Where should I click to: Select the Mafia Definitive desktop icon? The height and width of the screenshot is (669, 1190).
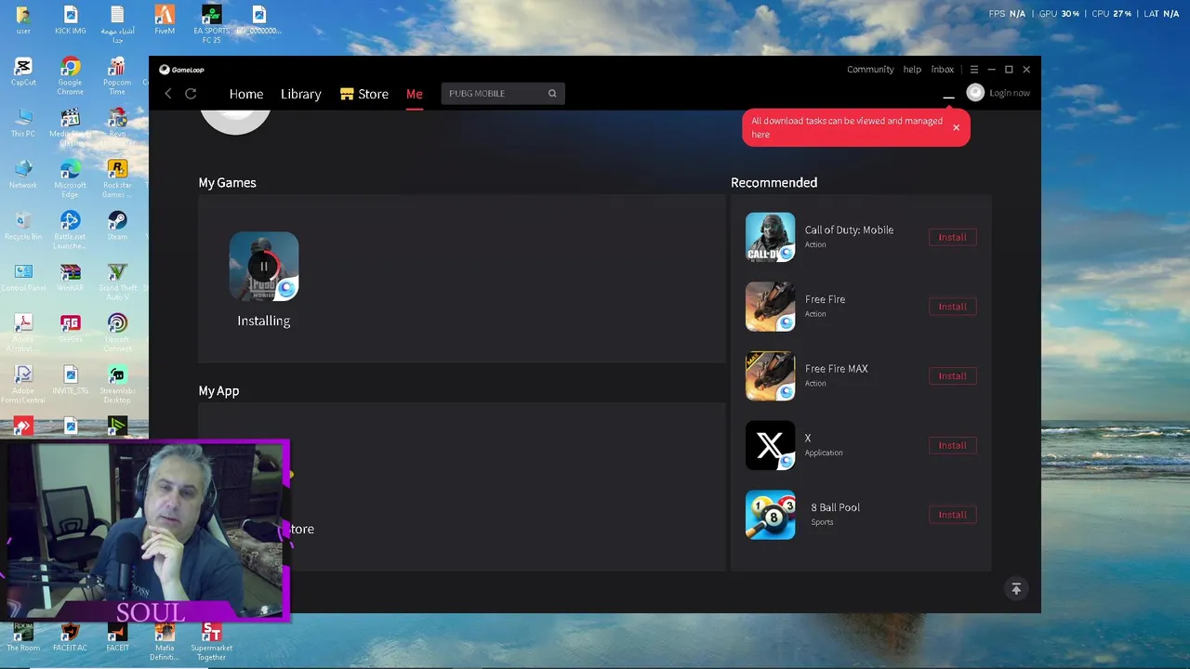[x=165, y=641]
